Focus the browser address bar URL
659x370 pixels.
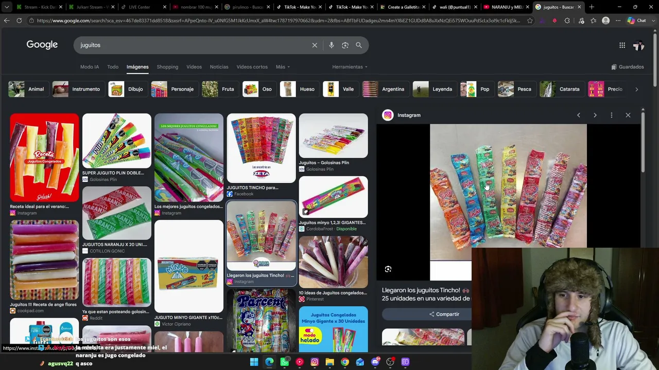click(x=278, y=21)
